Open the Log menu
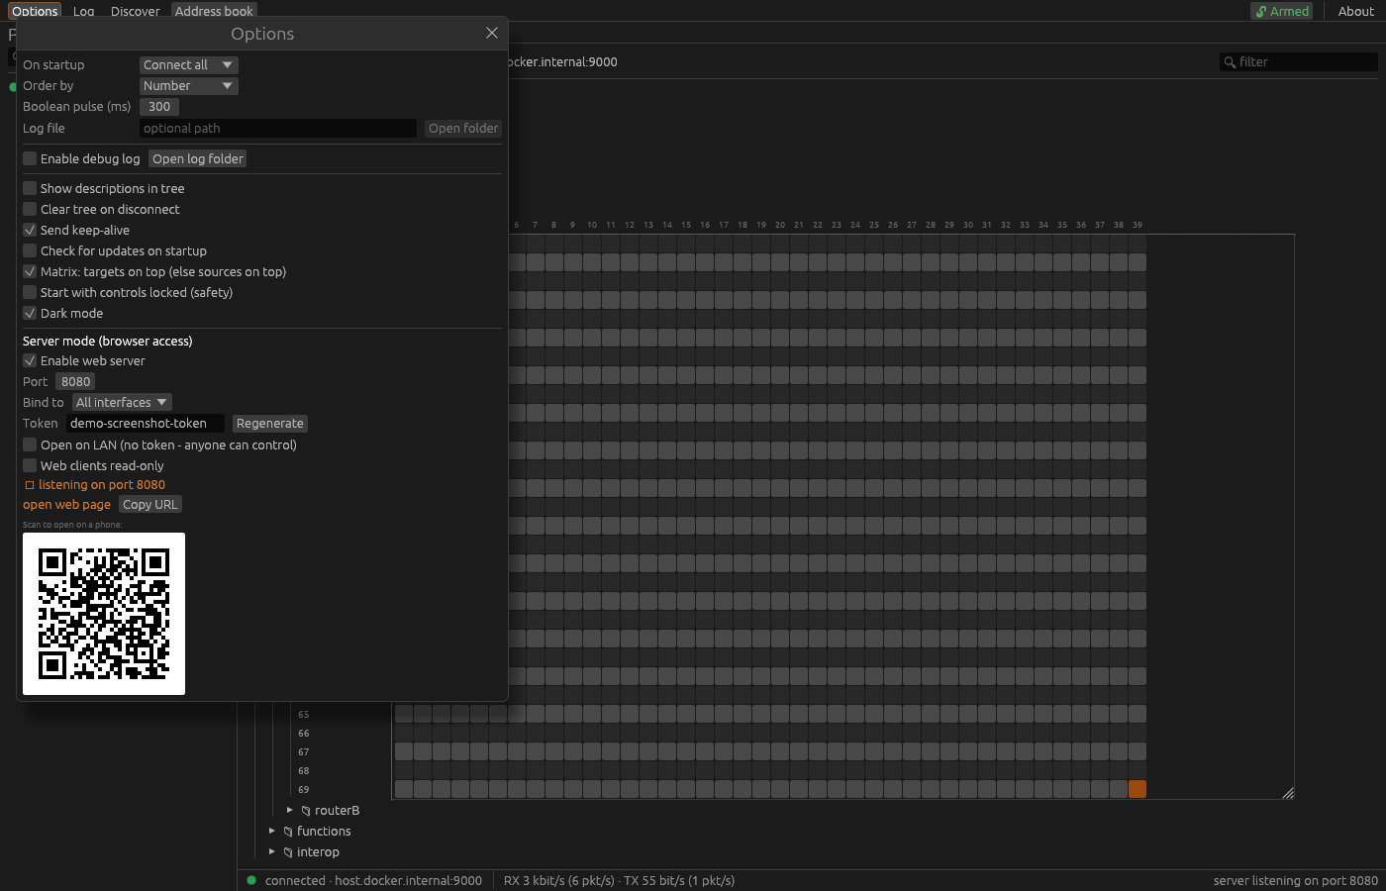 pyautogui.click(x=84, y=11)
